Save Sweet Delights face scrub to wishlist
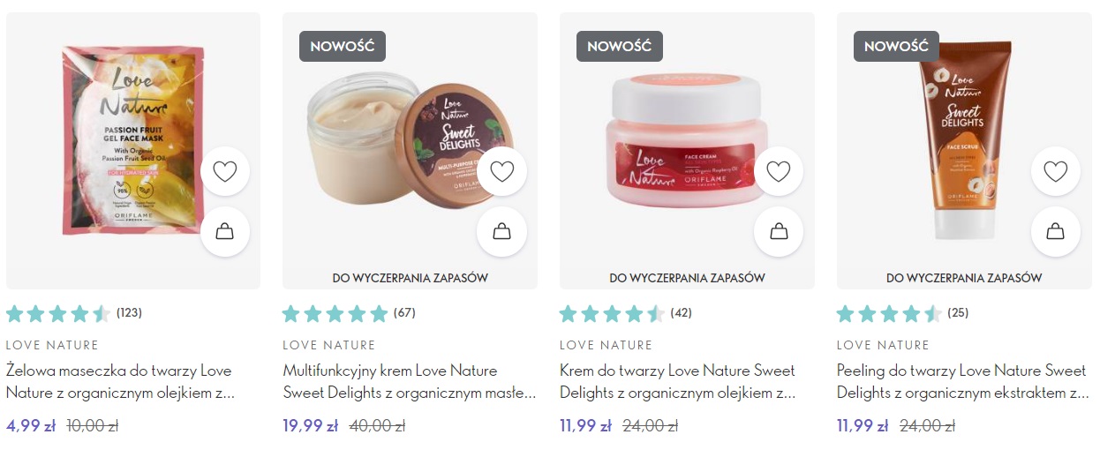Viewport: 1100px width, 457px height. coord(1056,171)
